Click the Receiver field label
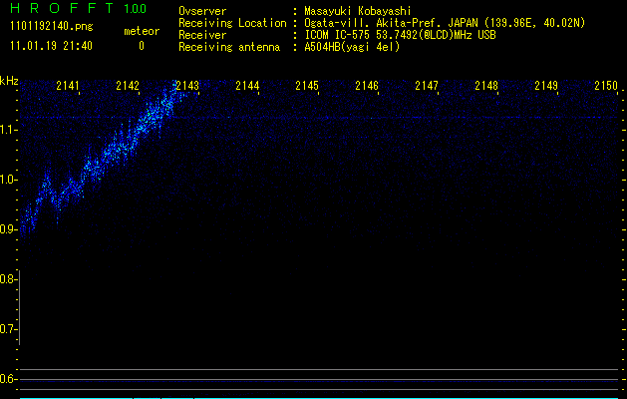Screen dimensions: 627x399 (x=202, y=35)
